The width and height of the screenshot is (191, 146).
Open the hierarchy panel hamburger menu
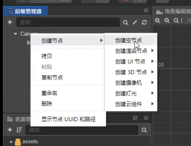click(146, 11)
